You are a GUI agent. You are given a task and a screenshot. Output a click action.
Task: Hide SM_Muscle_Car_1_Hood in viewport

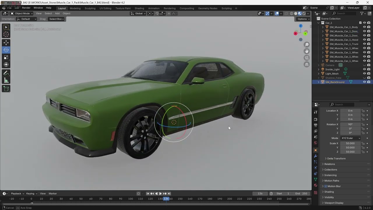coord(364,40)
